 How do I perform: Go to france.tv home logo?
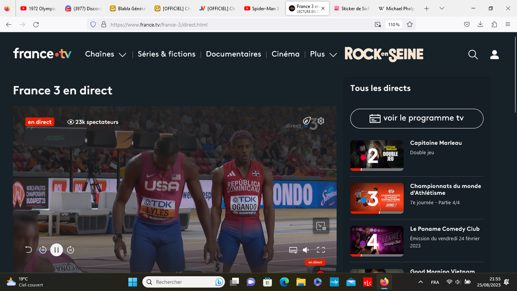(42, 54)
